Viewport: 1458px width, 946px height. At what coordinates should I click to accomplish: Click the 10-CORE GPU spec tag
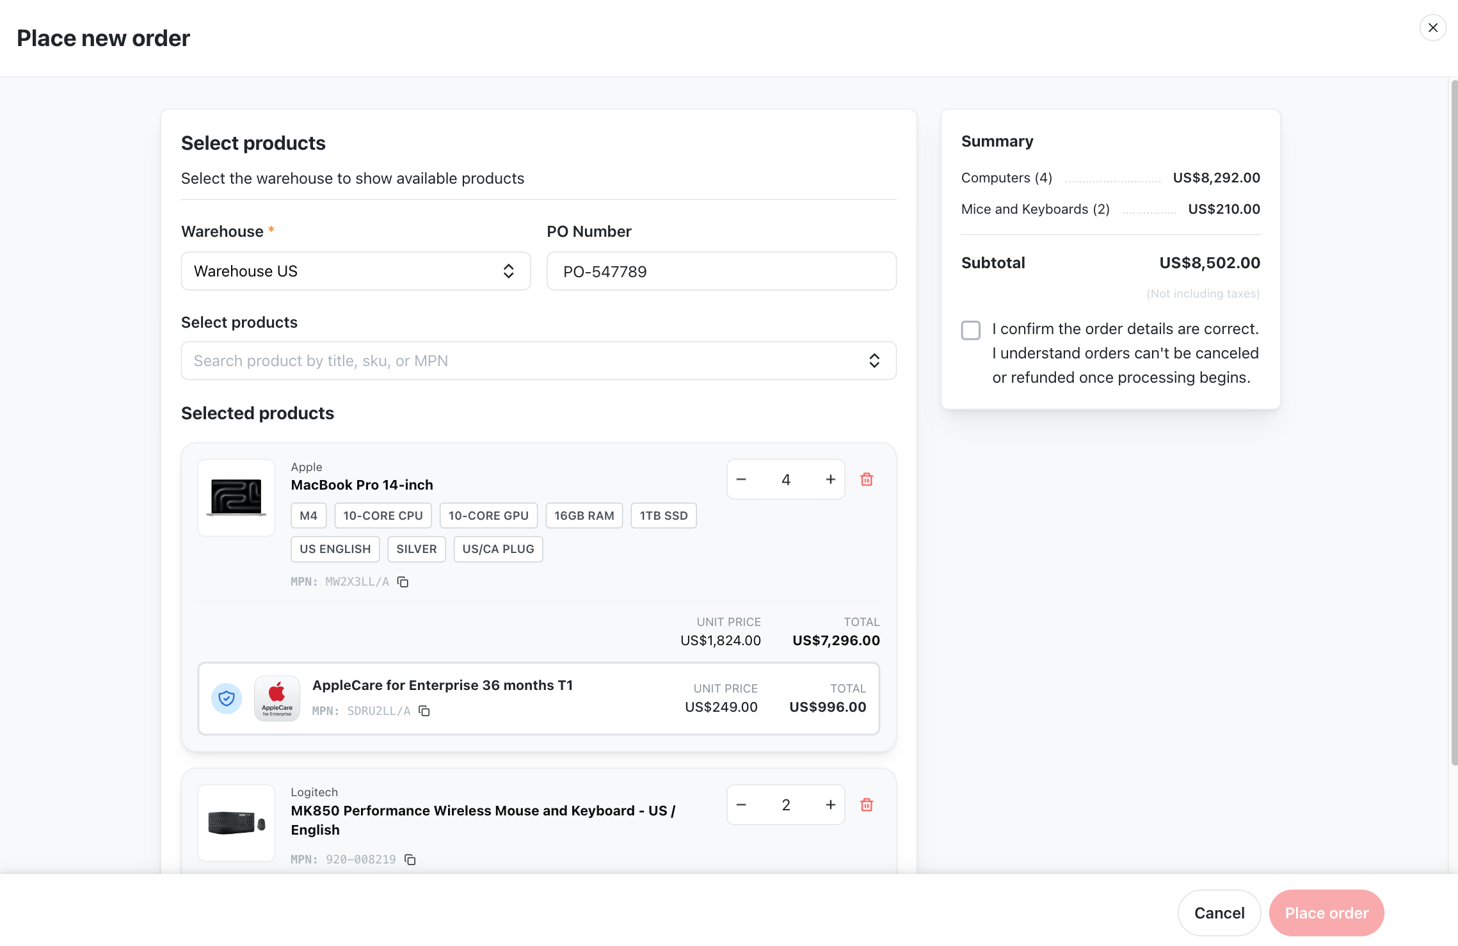488,515
